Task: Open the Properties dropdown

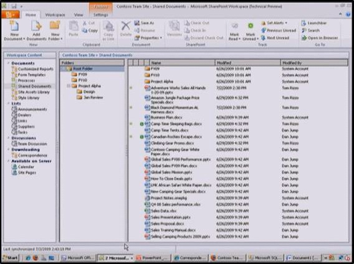Action: (148, 38)
